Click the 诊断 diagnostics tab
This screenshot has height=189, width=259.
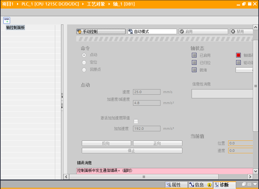[x=224, y=185]
